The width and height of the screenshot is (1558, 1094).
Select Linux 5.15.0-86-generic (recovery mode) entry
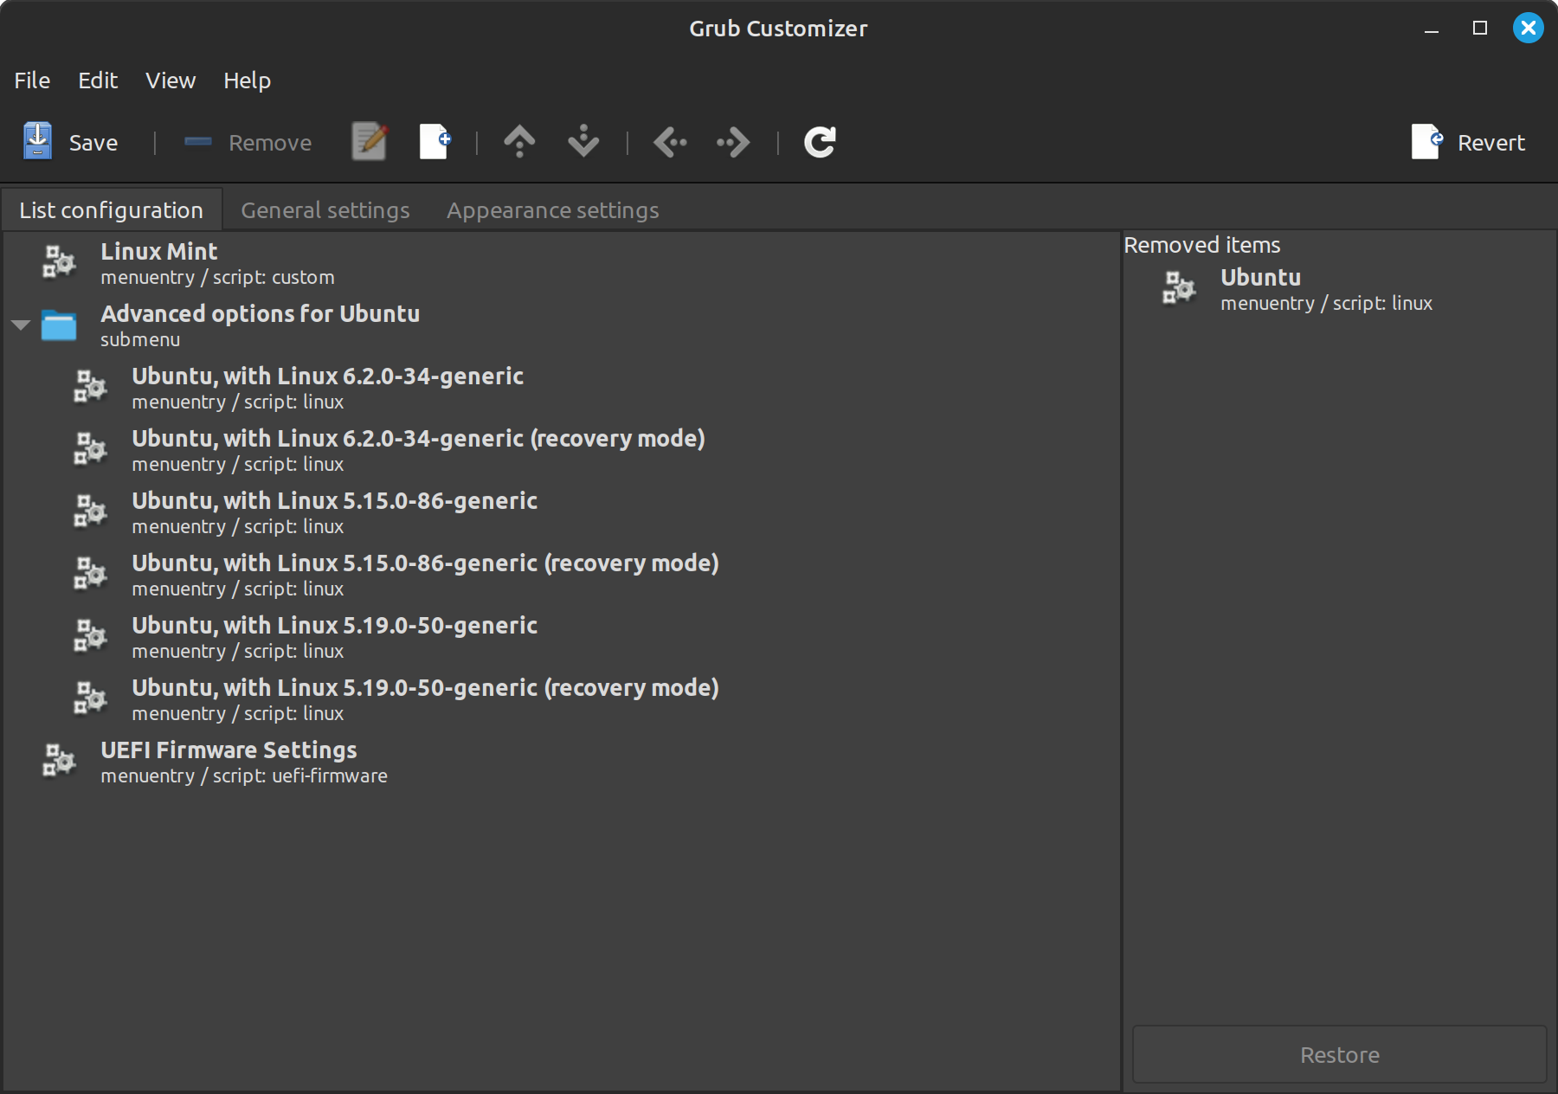[561, 575]
